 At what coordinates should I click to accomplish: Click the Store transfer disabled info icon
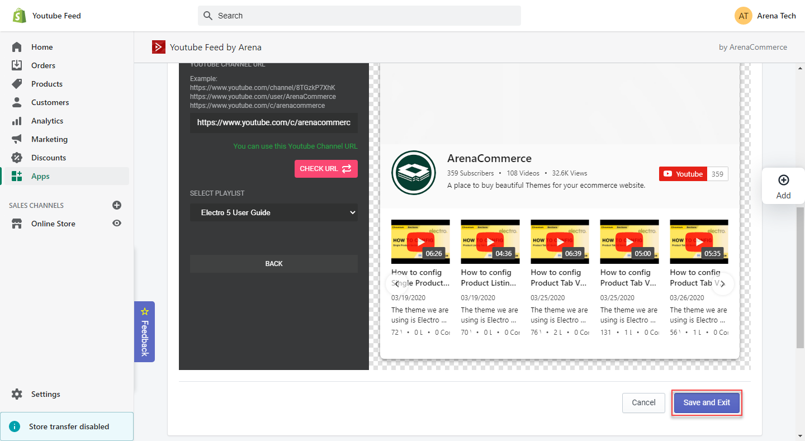coord(15,426)
